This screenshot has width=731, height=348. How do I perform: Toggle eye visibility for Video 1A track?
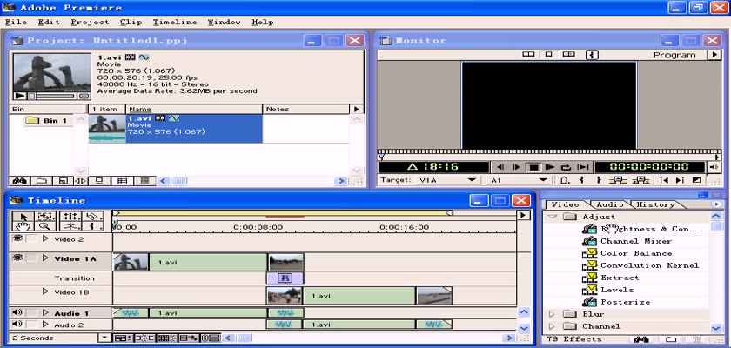(x=17, y=258)
